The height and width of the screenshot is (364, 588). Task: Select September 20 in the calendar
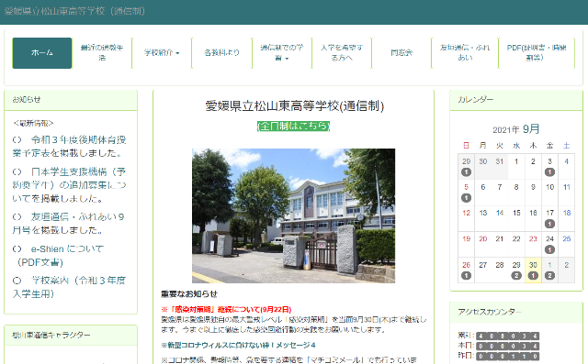pos(482,238)
